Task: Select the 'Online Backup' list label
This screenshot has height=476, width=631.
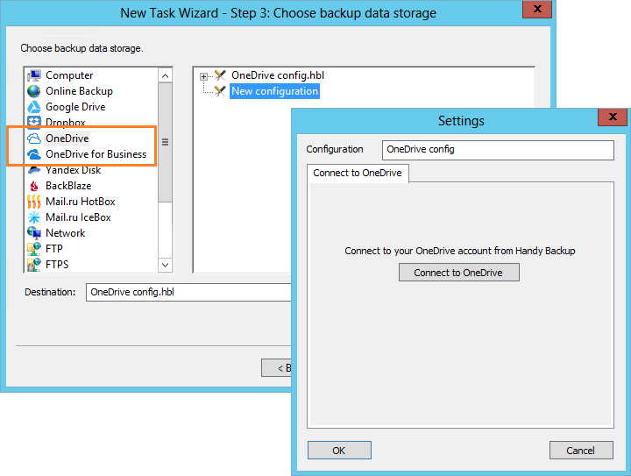Action: pos(79,91)
